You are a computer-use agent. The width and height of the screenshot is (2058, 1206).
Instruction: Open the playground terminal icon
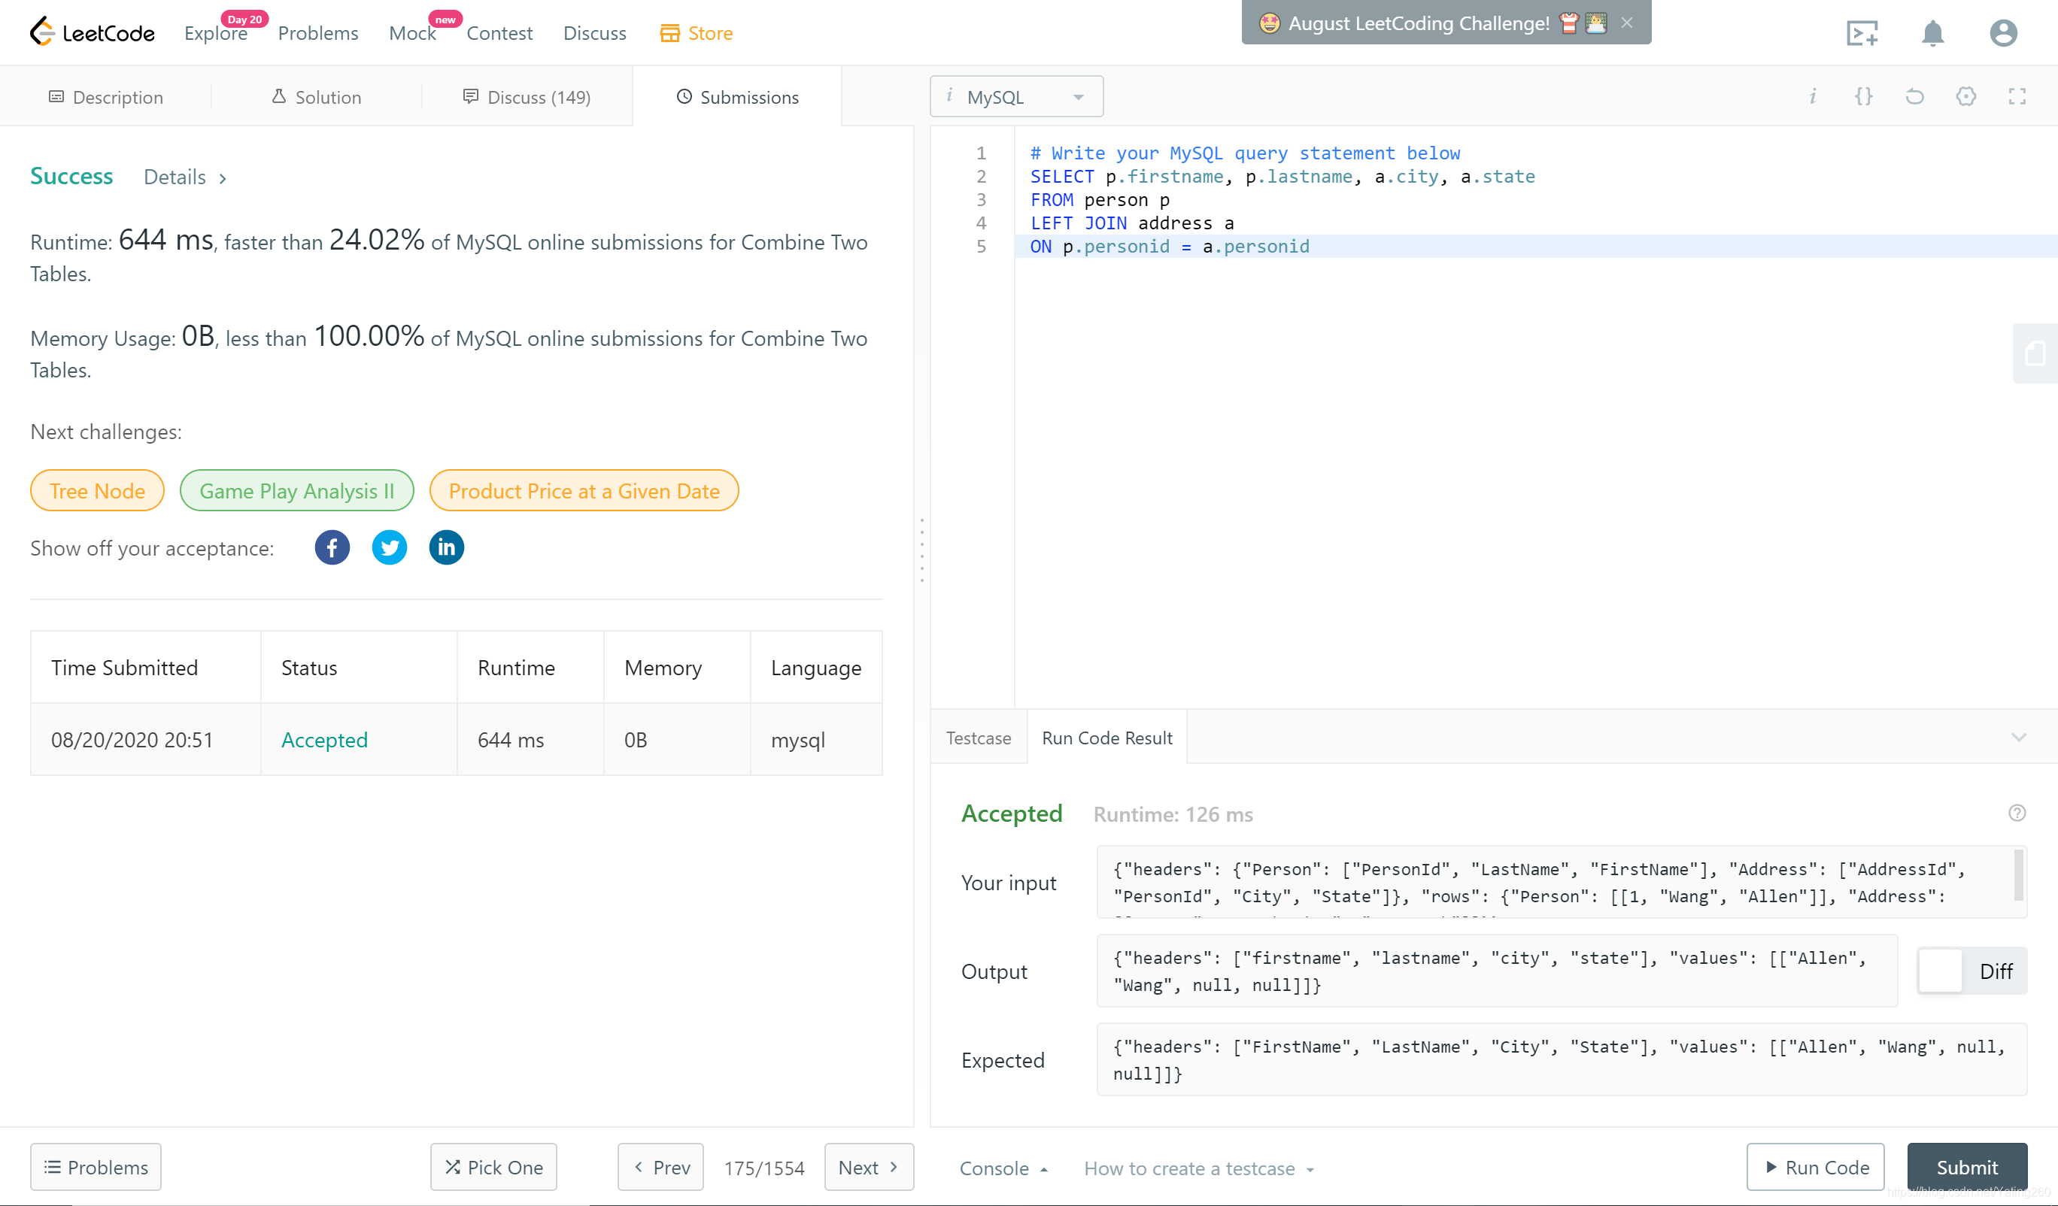(1862, 34)
